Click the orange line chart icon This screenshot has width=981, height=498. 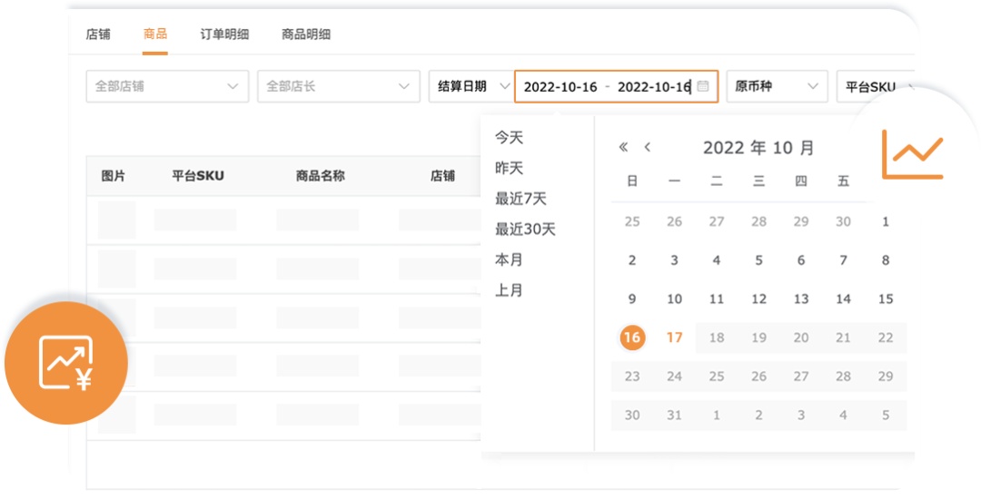912,154
